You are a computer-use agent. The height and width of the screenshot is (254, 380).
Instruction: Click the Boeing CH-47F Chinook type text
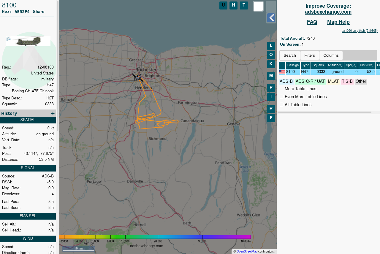pos(33,91)
